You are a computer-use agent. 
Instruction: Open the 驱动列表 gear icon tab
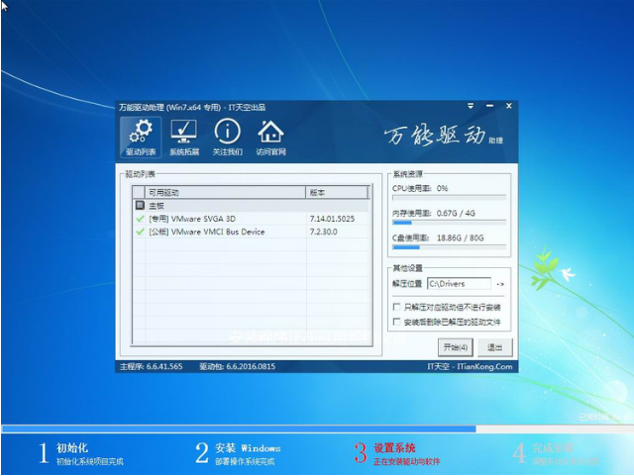coord(141,138)
